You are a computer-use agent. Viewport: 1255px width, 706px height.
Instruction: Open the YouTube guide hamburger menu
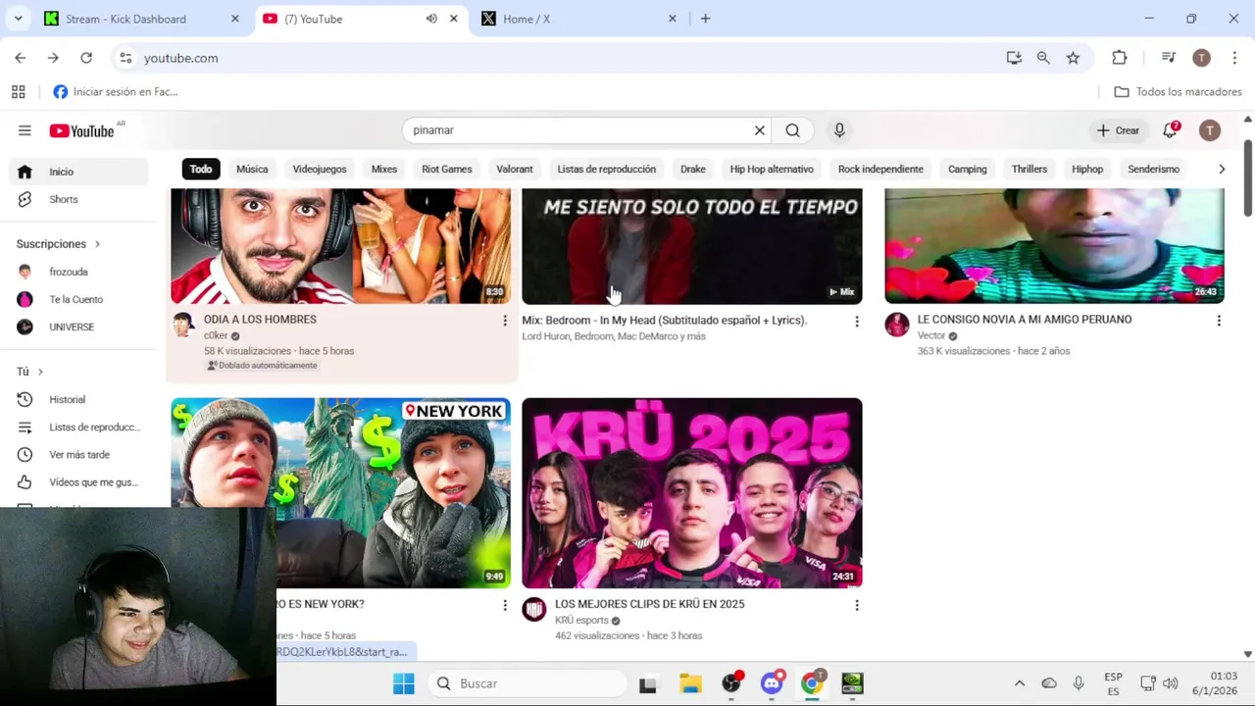pos(25,130)
